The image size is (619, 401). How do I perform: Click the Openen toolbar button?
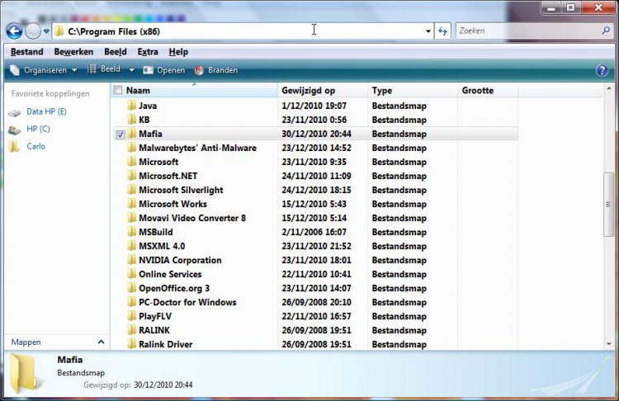point(164,70)
